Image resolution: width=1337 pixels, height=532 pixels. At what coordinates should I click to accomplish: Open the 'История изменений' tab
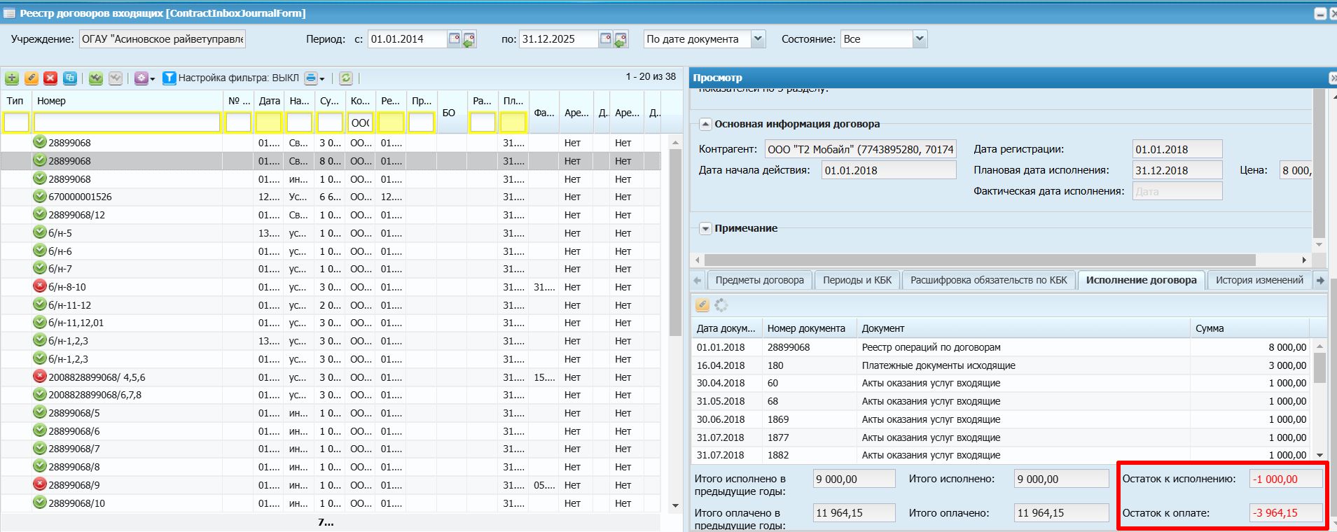[1259, 280]
